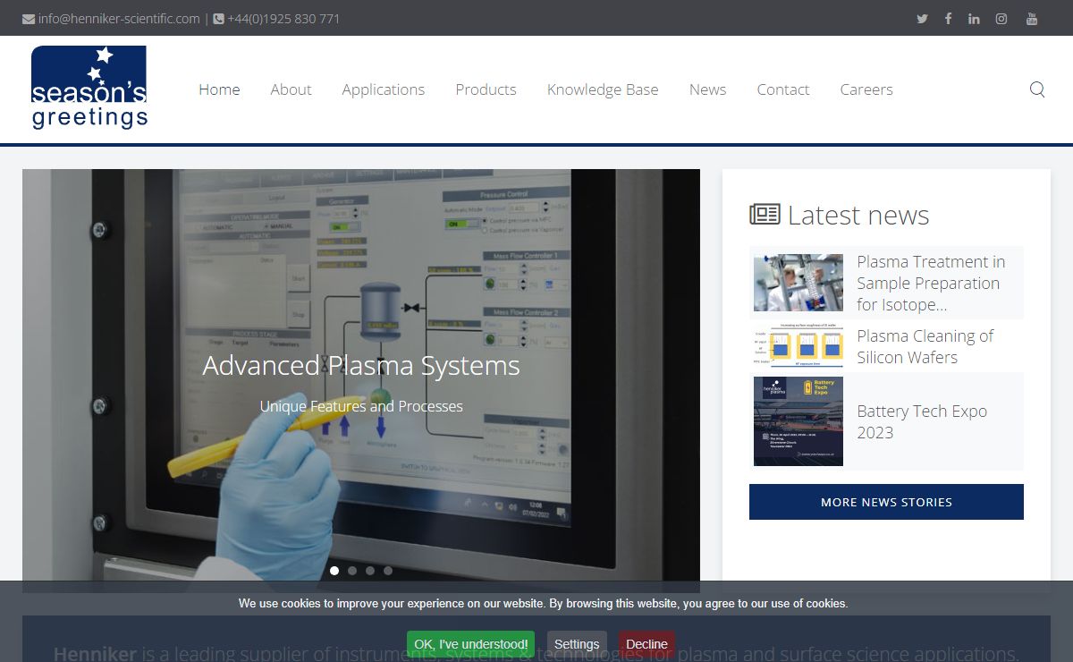
Task: Click the Advanced Plasma Systems slide heading
Action: click(x=361, y=365)
